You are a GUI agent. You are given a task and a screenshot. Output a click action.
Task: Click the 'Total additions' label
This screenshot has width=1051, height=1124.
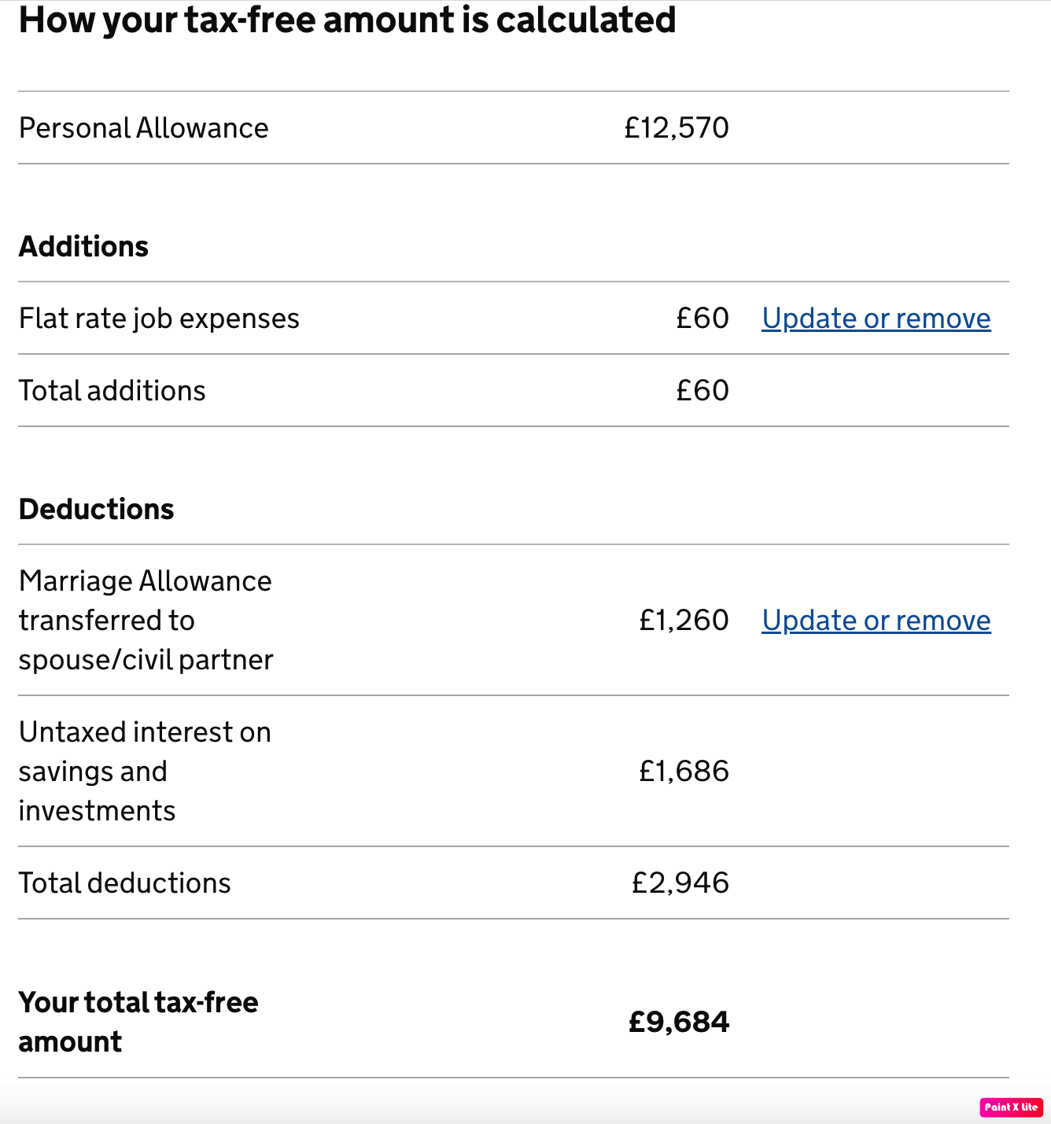point(112,391)
